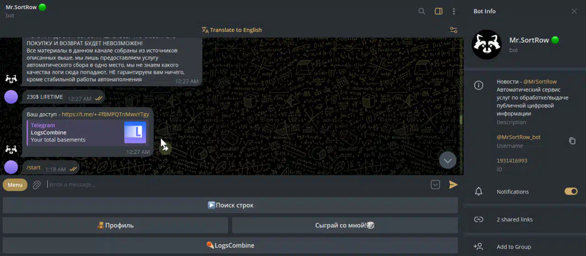The width and height of the screenshot is (586, 256).
Task: Open the t.me invite link in message
Action: (x=105, y=114)
